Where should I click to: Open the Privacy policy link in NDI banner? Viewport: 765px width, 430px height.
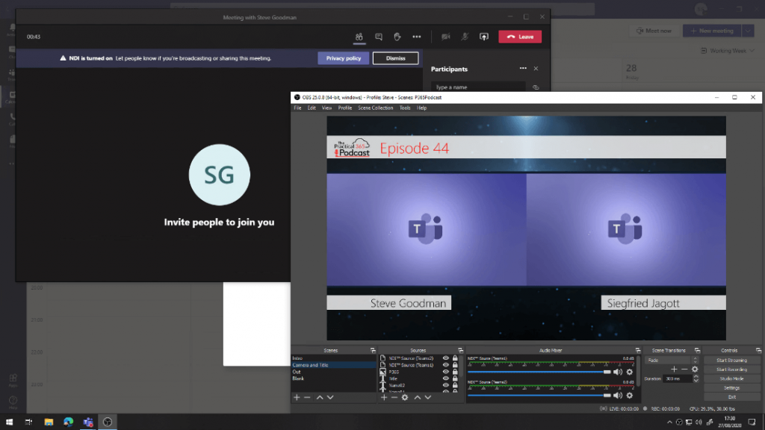pos(344,58)
